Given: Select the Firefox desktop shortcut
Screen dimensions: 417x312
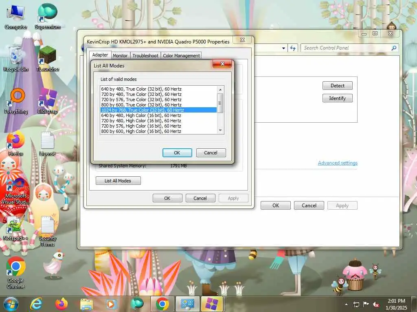Looking at the screenshot, I should 16,143.
